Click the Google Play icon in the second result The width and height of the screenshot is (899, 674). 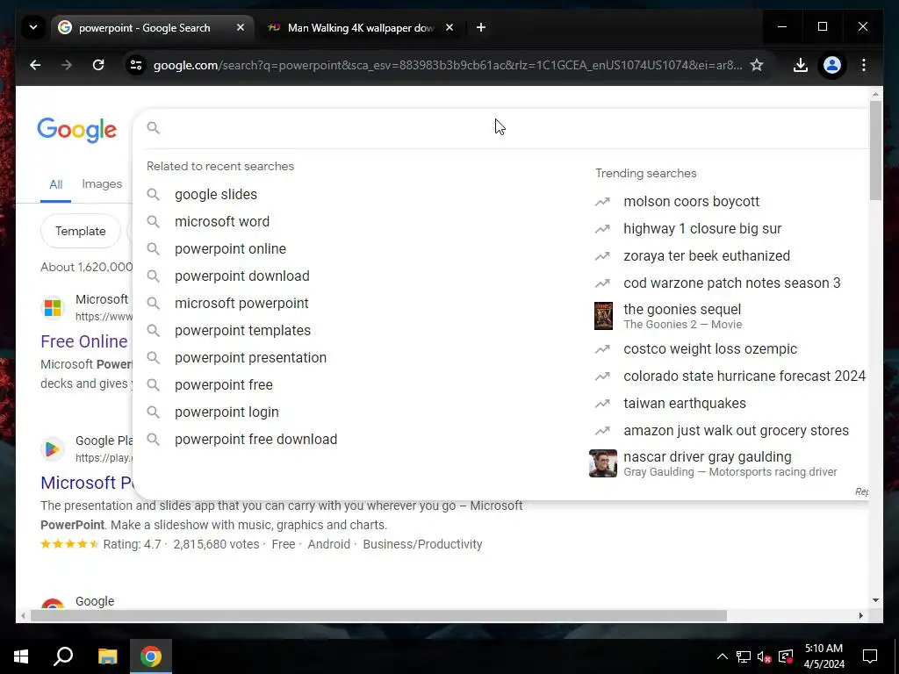click(x=53, y=449)
